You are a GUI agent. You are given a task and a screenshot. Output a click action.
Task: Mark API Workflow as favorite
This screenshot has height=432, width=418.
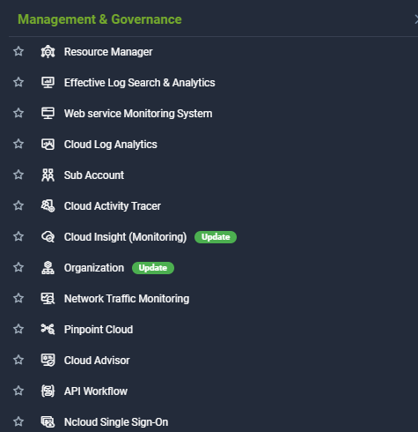click(18, 391)
